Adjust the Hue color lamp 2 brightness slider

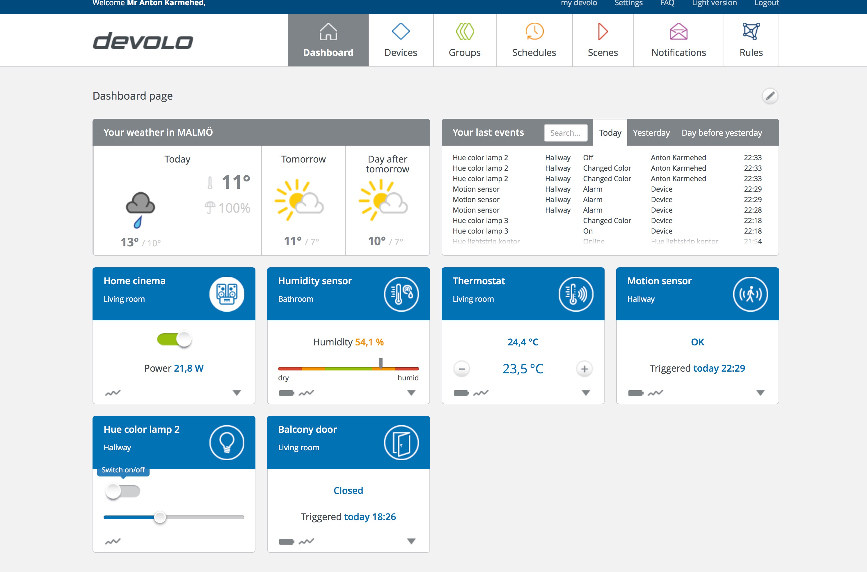point(160,517)
